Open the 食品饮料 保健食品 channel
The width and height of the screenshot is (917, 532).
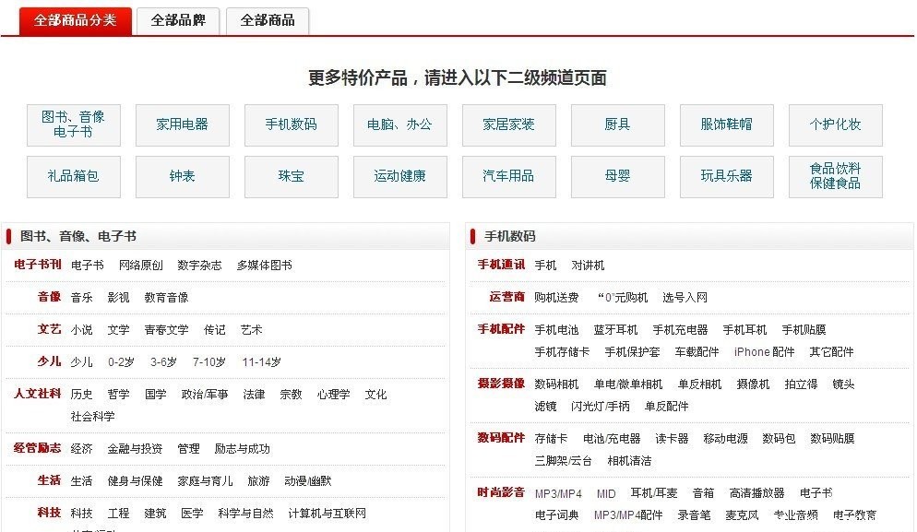pyautogui.click(x=835, y=176)
